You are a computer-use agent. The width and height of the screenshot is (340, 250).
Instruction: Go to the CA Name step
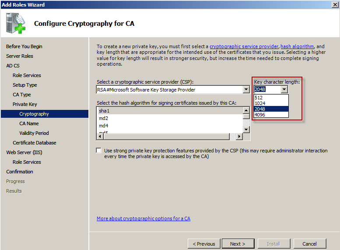tap(29, 123)
